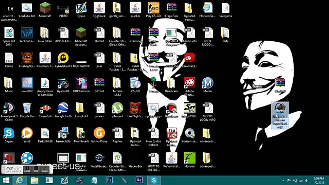This screenshot has height=185, width=329.
Task: Open the Play CS-GO shortcut
Action: tap(153, 8)
